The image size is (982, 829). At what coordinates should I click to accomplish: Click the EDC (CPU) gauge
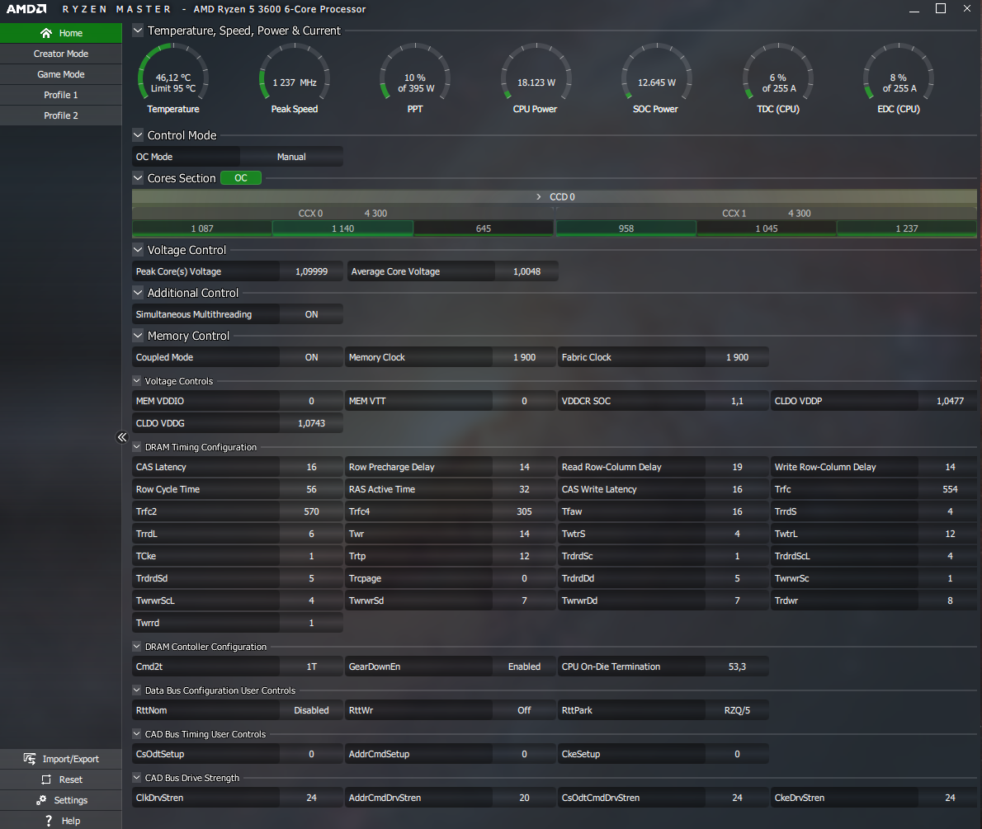coord(898,78)
